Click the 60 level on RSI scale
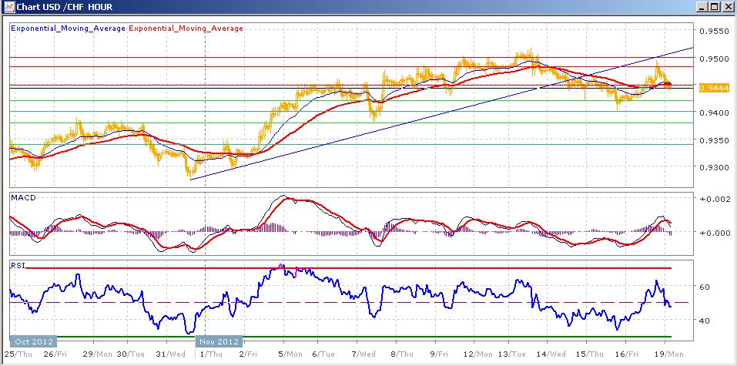Image resolution: width=737 pixels, height=366 pixels. click(706, 287)
